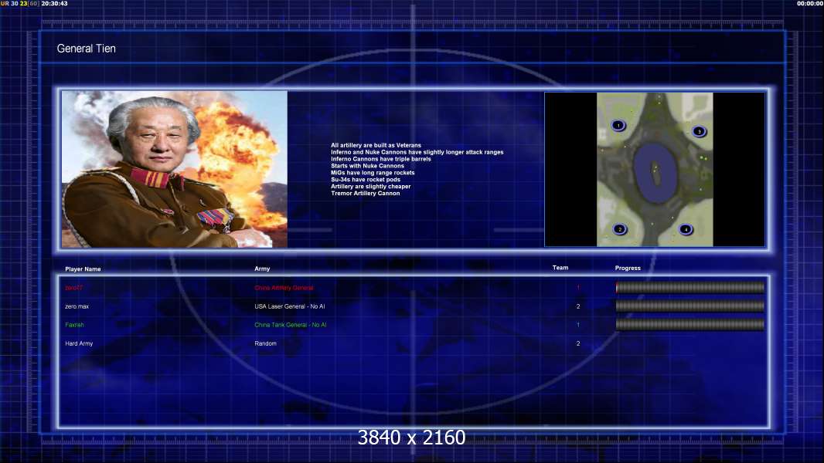Click 'Su-34s have rocket pods' line

pyautogui.click(x=365, y=179)
